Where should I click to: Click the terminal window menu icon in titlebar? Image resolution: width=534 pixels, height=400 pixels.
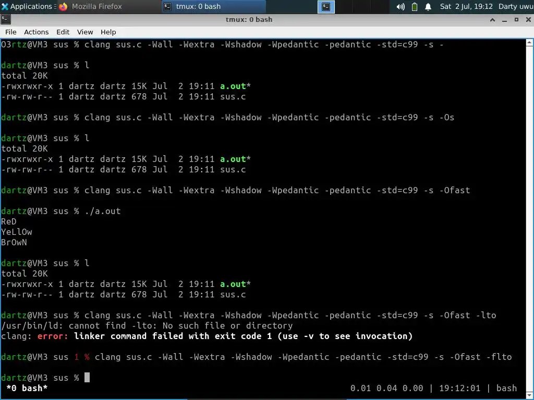point(6,19)
